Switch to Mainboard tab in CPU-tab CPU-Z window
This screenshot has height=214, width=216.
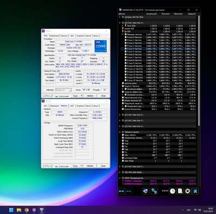[x=55, y=36]
